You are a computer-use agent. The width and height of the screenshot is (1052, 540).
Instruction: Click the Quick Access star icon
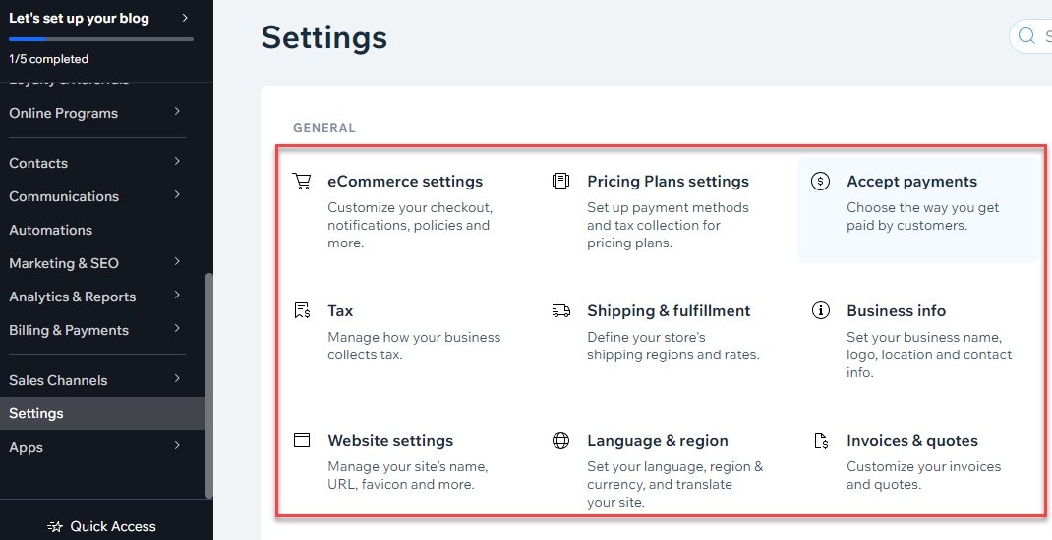coord(55,526)
